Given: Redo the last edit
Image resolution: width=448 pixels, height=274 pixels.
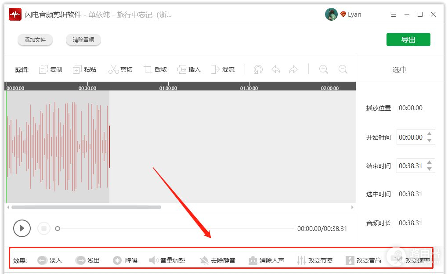Looking at the screenshot, I should pos(293,69).
